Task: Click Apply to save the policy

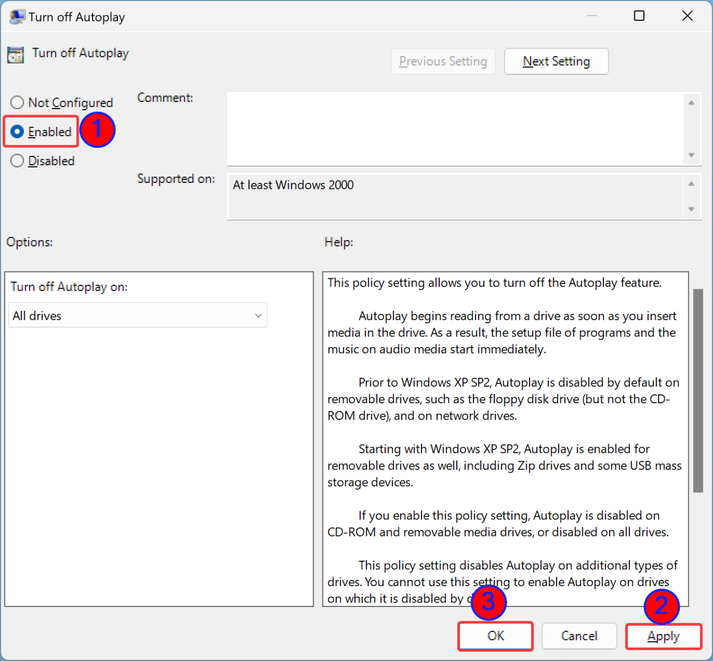Action: coord(663,637)
